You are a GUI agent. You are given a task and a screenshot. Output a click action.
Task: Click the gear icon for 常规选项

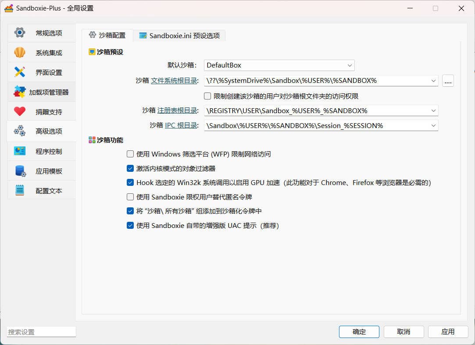pos(20,32)
